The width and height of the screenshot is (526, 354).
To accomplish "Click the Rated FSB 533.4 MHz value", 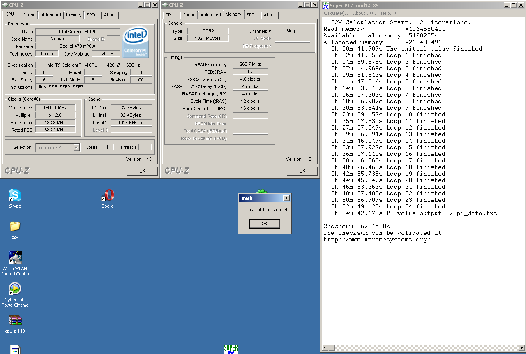I will point(55,130).
